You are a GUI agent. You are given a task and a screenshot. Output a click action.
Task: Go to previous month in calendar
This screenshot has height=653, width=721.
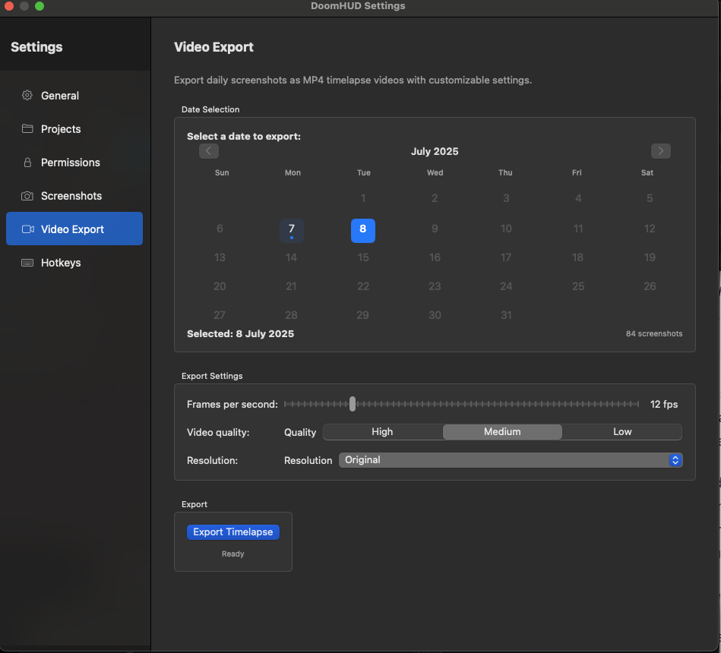[x=209, y=151]
